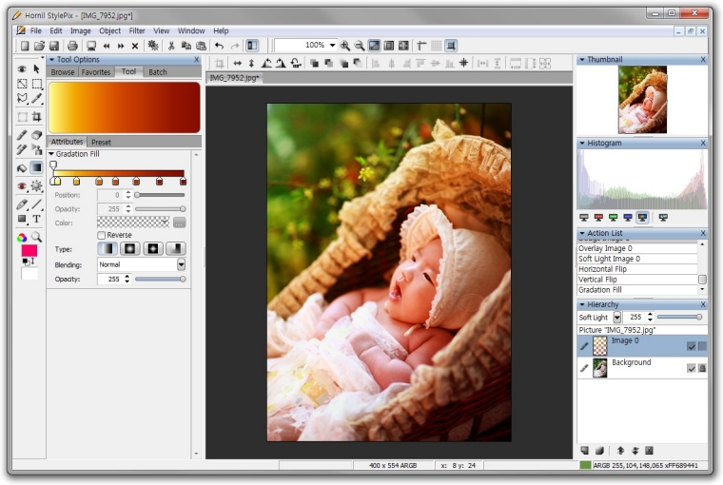
Task: Toggle the lock on the Background layer
Action: (702, 368)
